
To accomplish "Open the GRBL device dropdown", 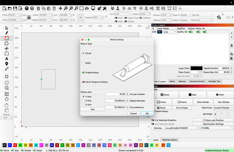I will 217,128.
